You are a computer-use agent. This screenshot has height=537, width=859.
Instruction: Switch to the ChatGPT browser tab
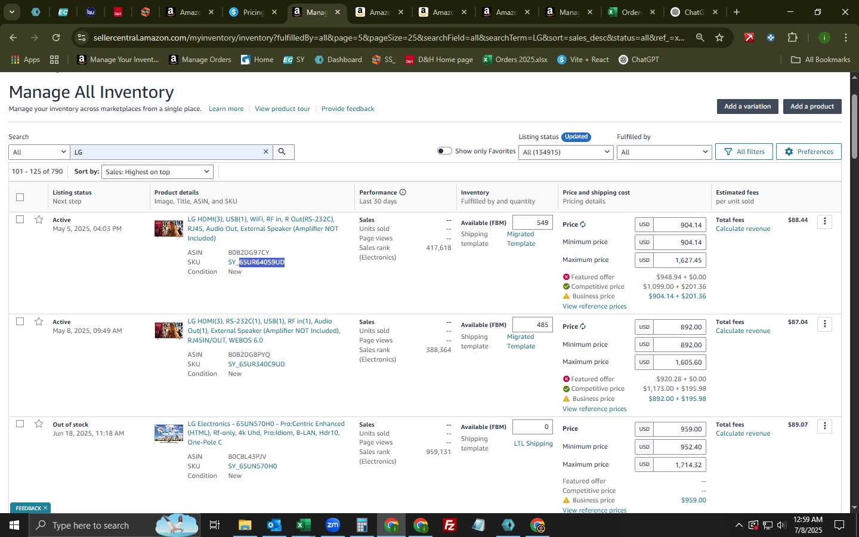coord(694,12)
